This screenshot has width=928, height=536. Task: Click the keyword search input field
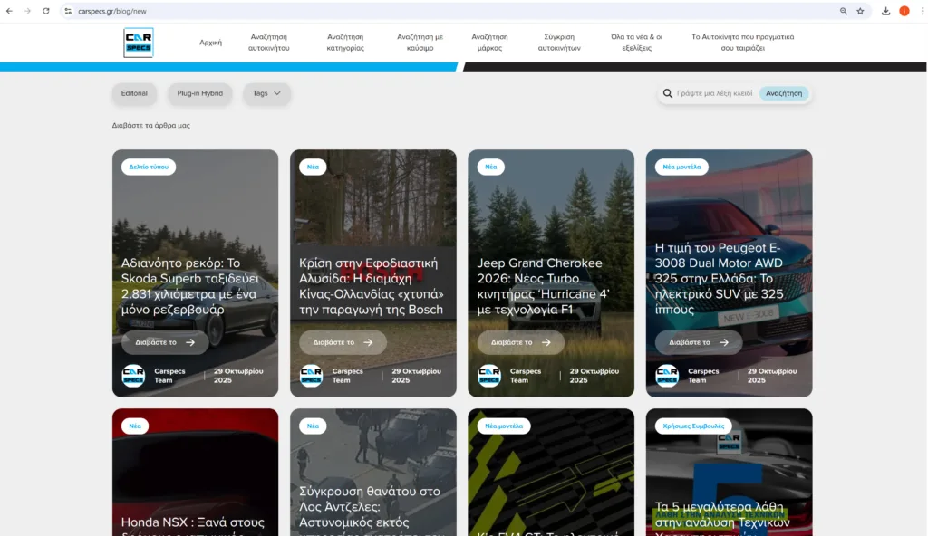point(714,93)
